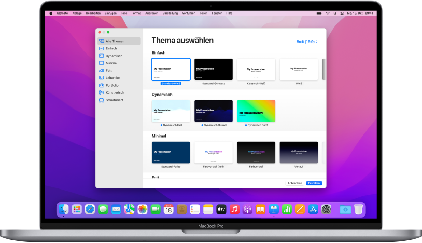Screen dimensions: 422x243
Task: Select the Standard-Schwarz theme thumbnail
Action: coord(214,69)
